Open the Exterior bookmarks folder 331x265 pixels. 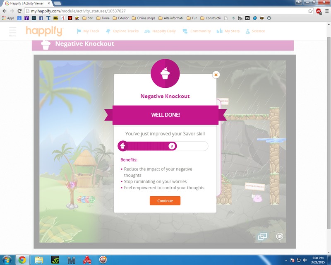click(x=121, y=18)
